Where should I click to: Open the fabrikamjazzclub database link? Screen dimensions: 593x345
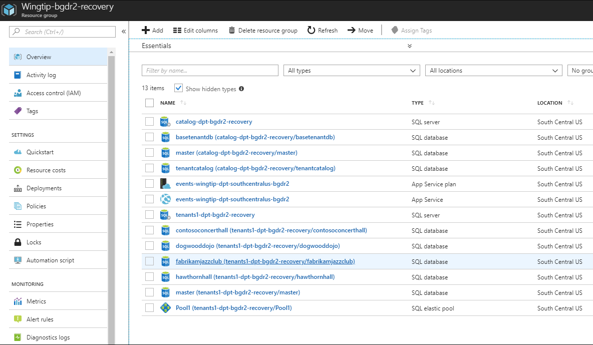[x=265, y=261]
